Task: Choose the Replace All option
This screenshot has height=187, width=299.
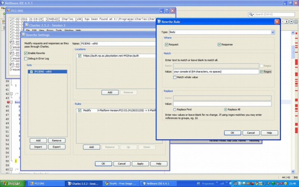Action: 225,110
